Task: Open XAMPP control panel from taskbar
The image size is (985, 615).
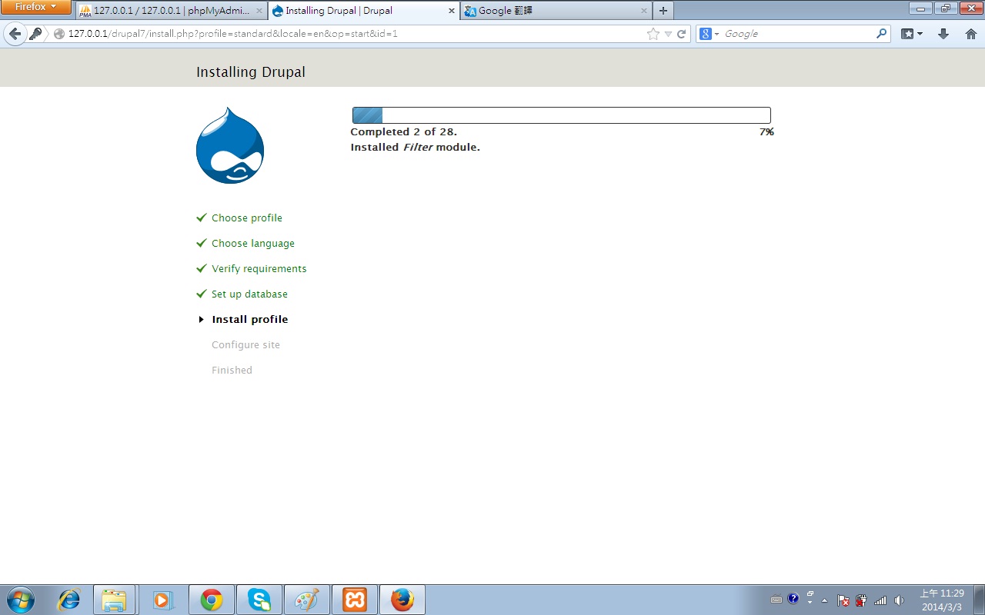Action: (x=355, y=600)
